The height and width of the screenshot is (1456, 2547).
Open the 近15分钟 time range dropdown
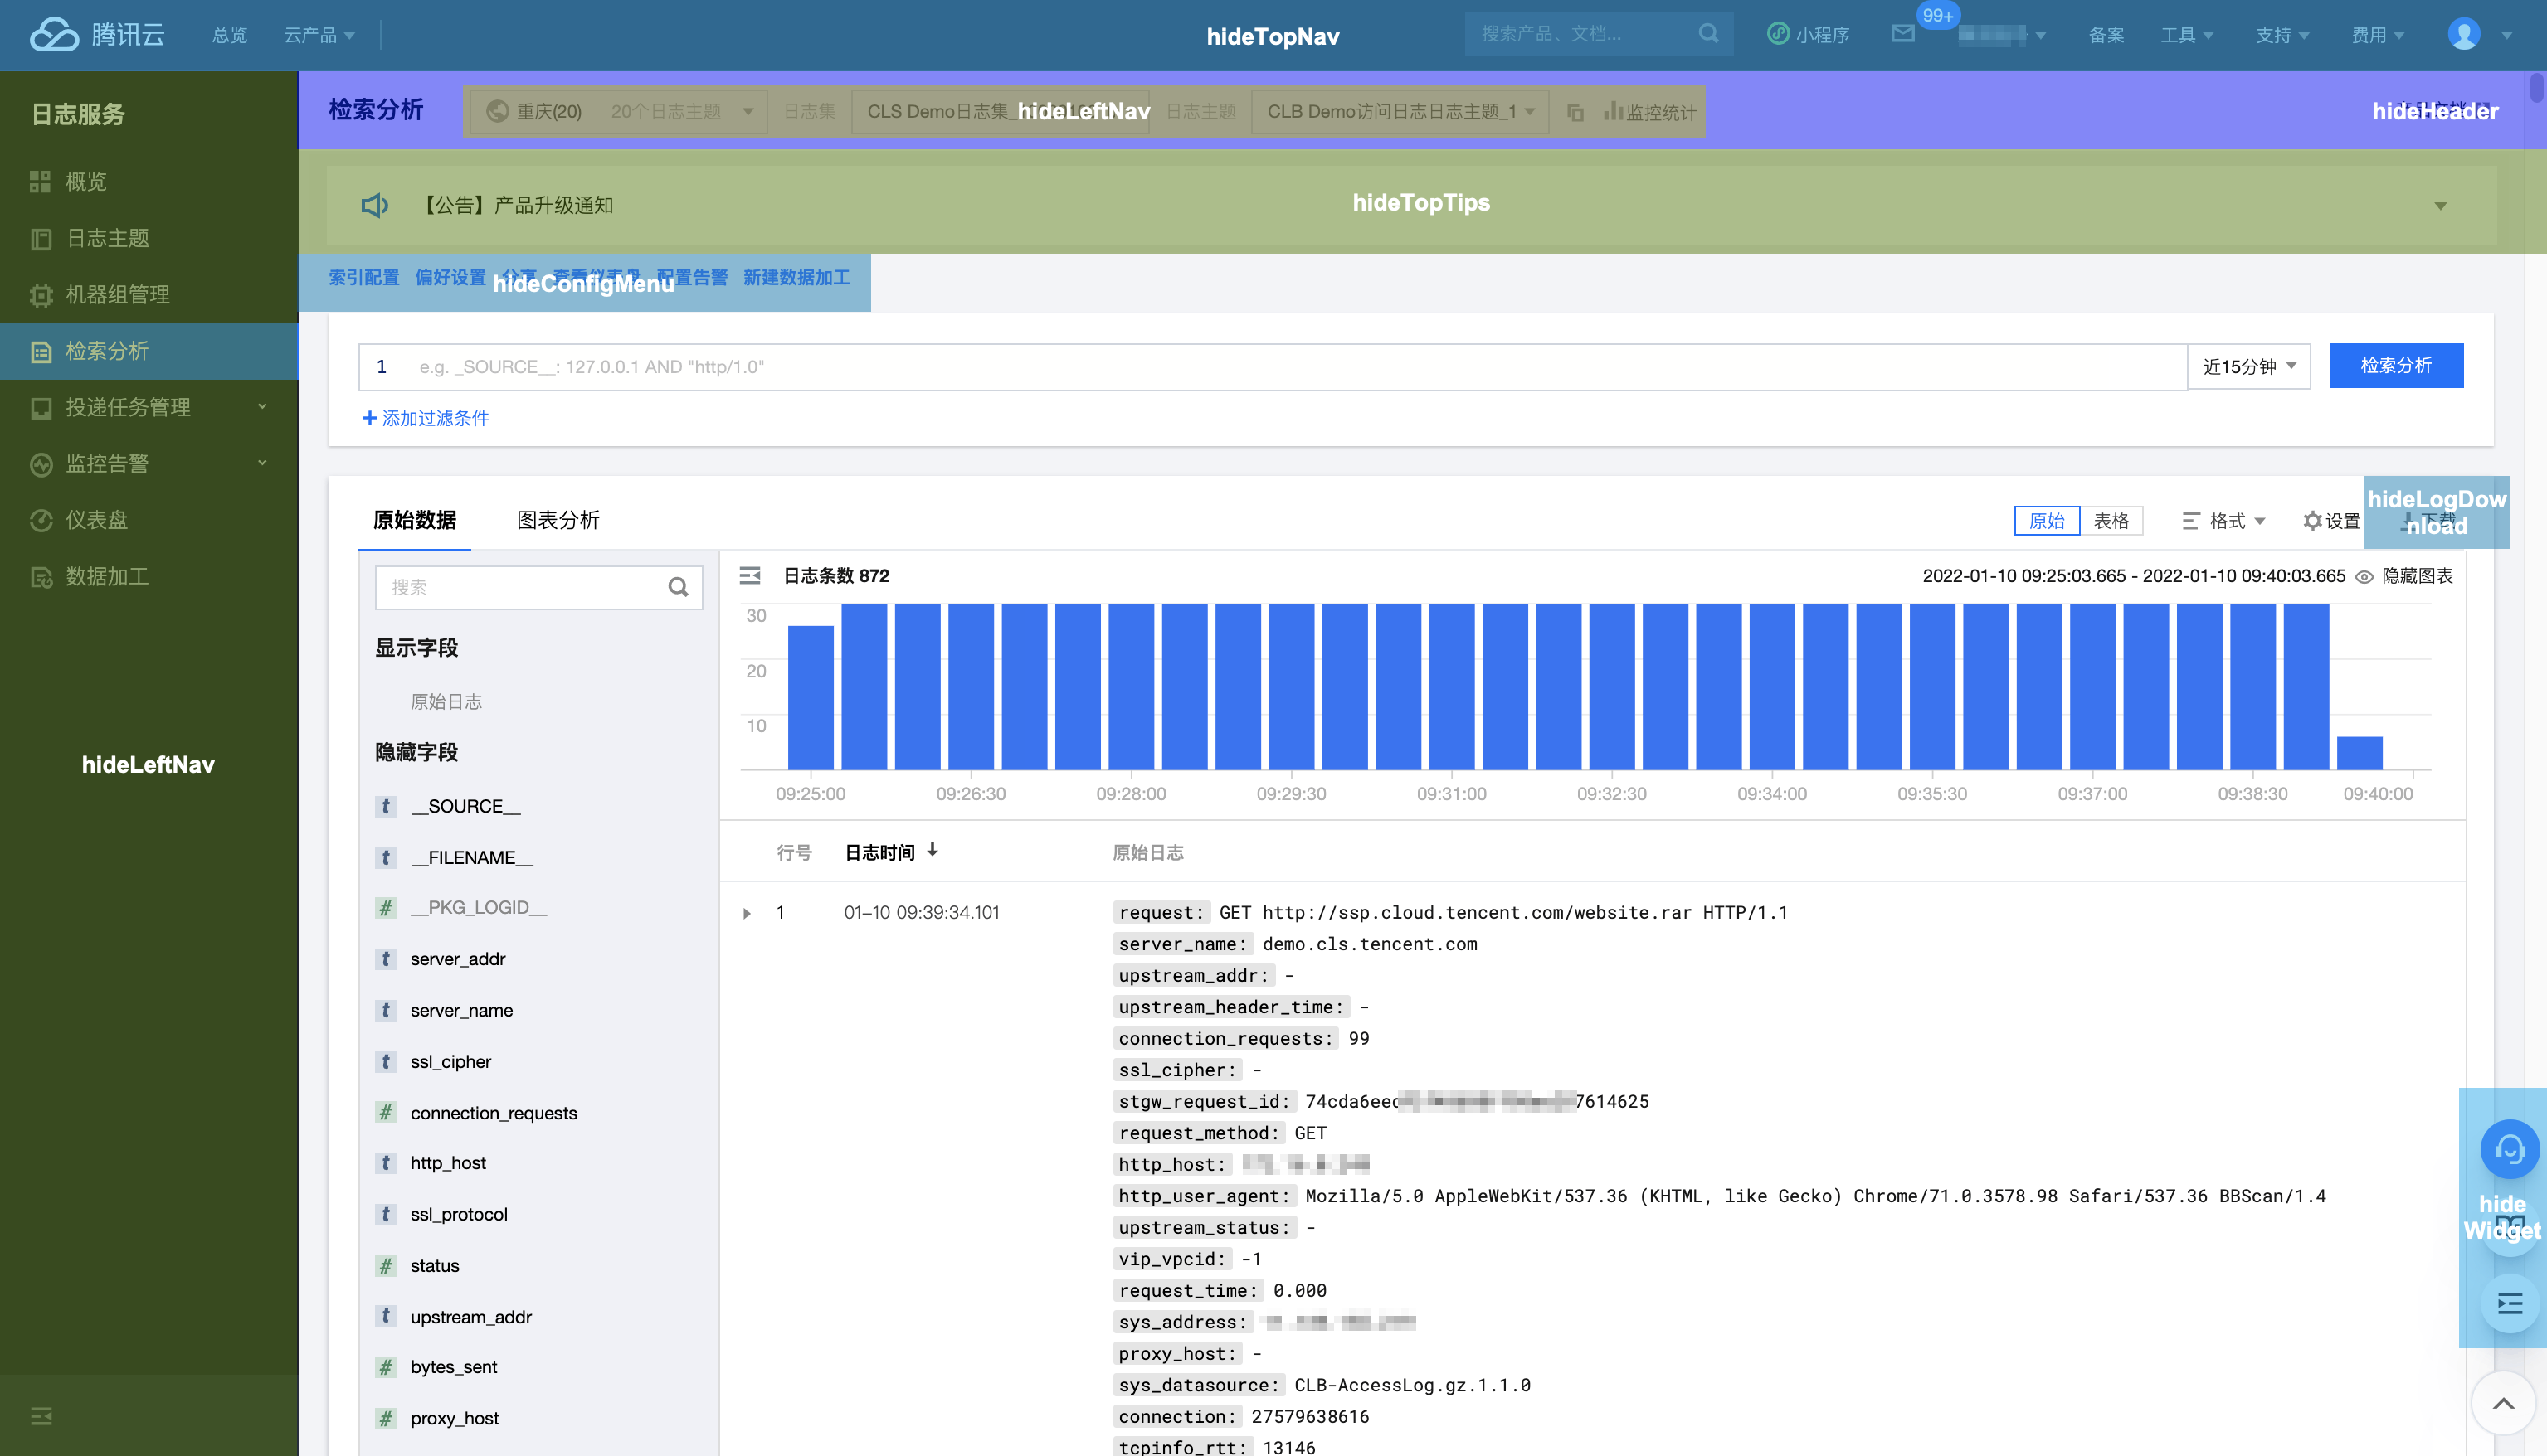(2249, 367)
